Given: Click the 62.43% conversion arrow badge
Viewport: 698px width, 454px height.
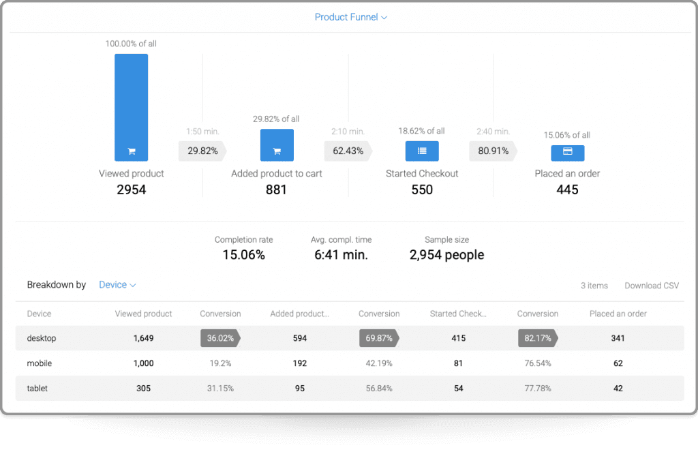Looking at the screenshot, I should [x=347, y=151].
